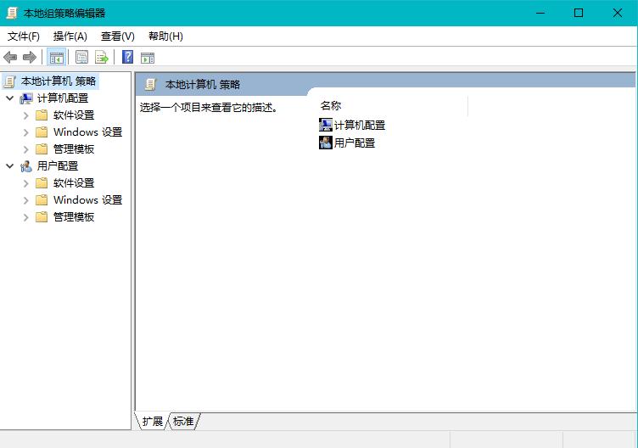Click the 软件设置 folder icon under 用户配置
Viewport: 638px width, 448px height.
[42, 183]
